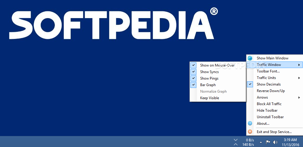Screen dimensions: 303x147
Task: Show hidden tray icons arrow
Action: 261,142
